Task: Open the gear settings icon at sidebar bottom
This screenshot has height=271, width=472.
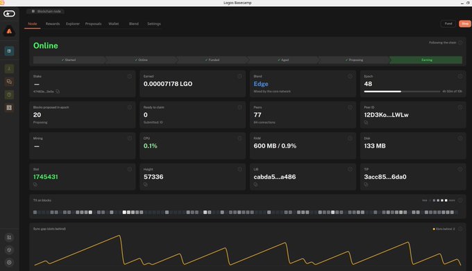Action: click(9, 263)
